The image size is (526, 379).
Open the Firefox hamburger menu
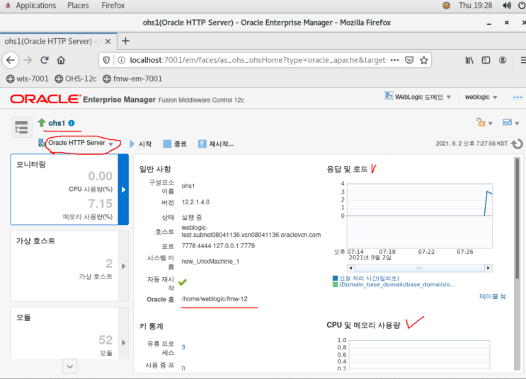[522, 60]
